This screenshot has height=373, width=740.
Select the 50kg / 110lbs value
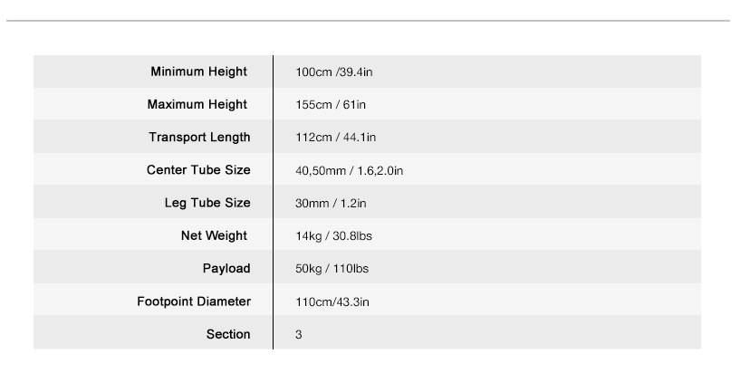tap(332, 269)
